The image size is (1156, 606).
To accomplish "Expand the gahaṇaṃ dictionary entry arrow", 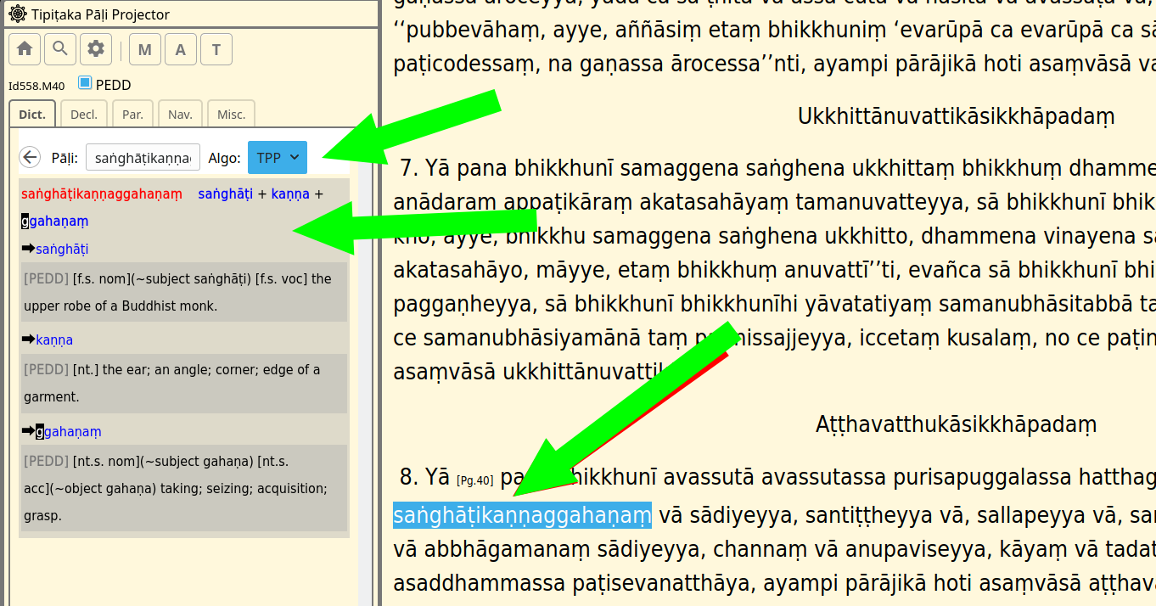I will click(x=28, y=431).
